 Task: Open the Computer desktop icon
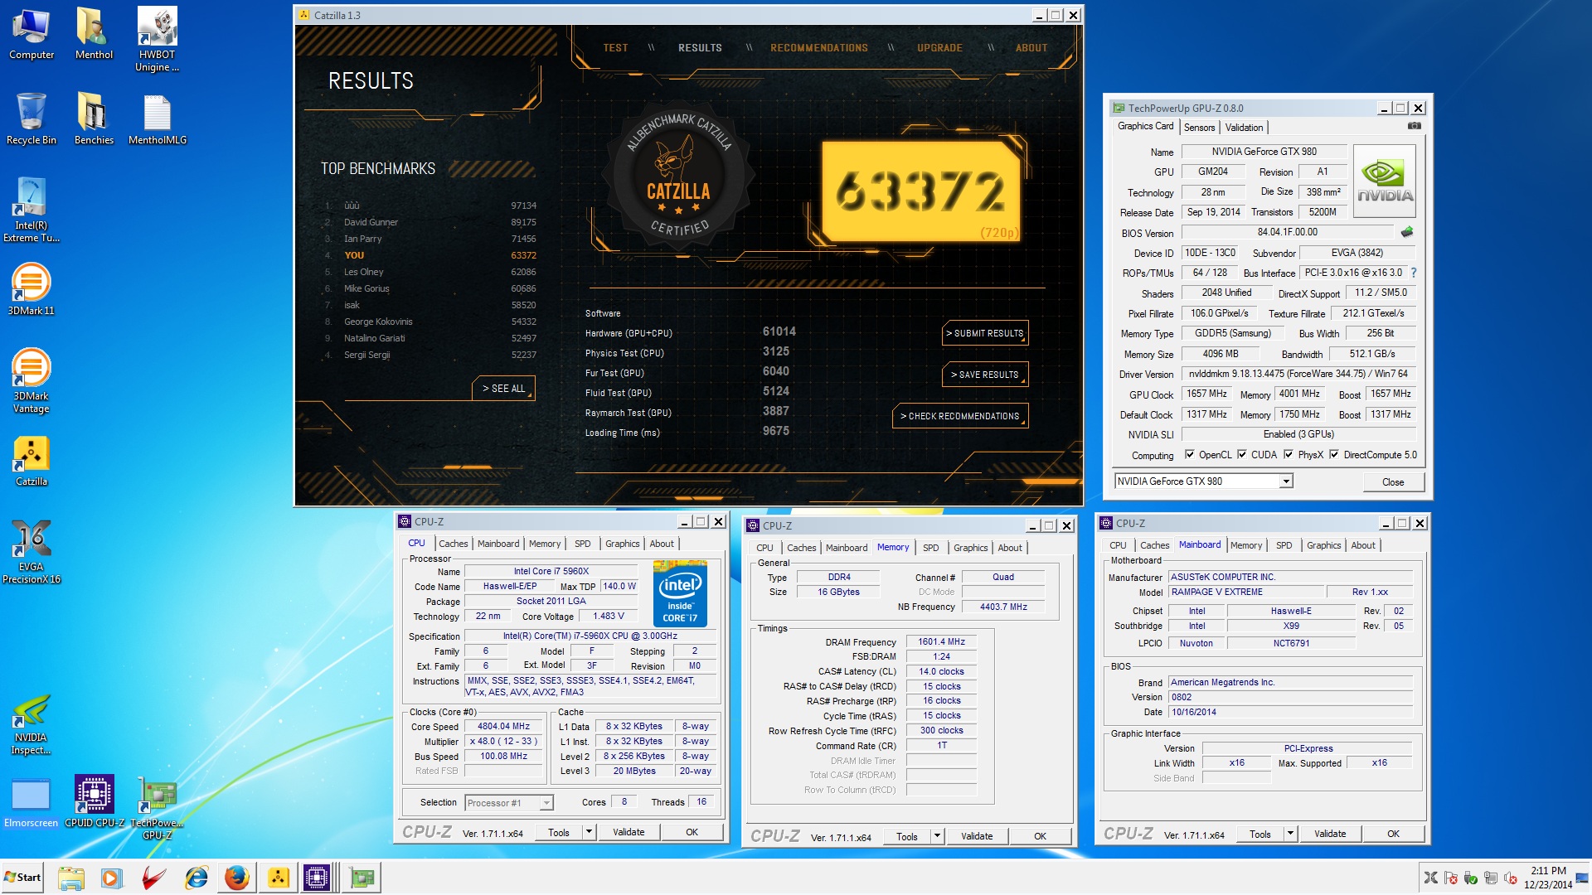point(32,35)
